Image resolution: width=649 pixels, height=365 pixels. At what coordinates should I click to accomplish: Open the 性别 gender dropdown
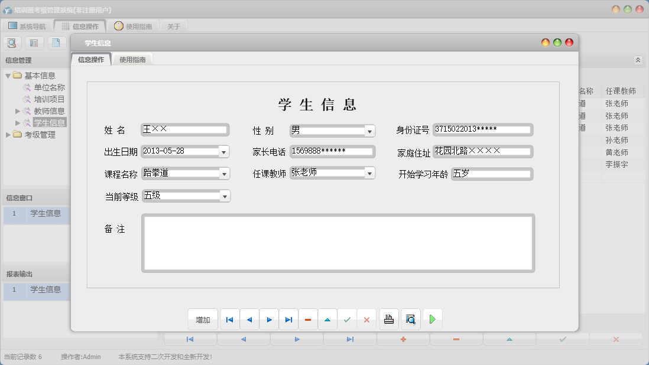pos(369,129)
